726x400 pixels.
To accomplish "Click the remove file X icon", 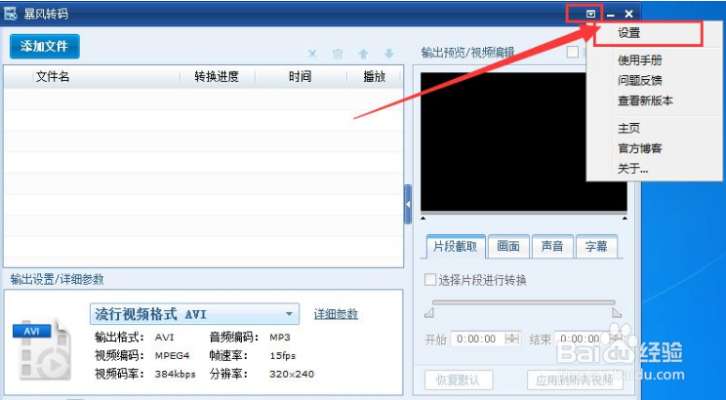I will [312, 54].
